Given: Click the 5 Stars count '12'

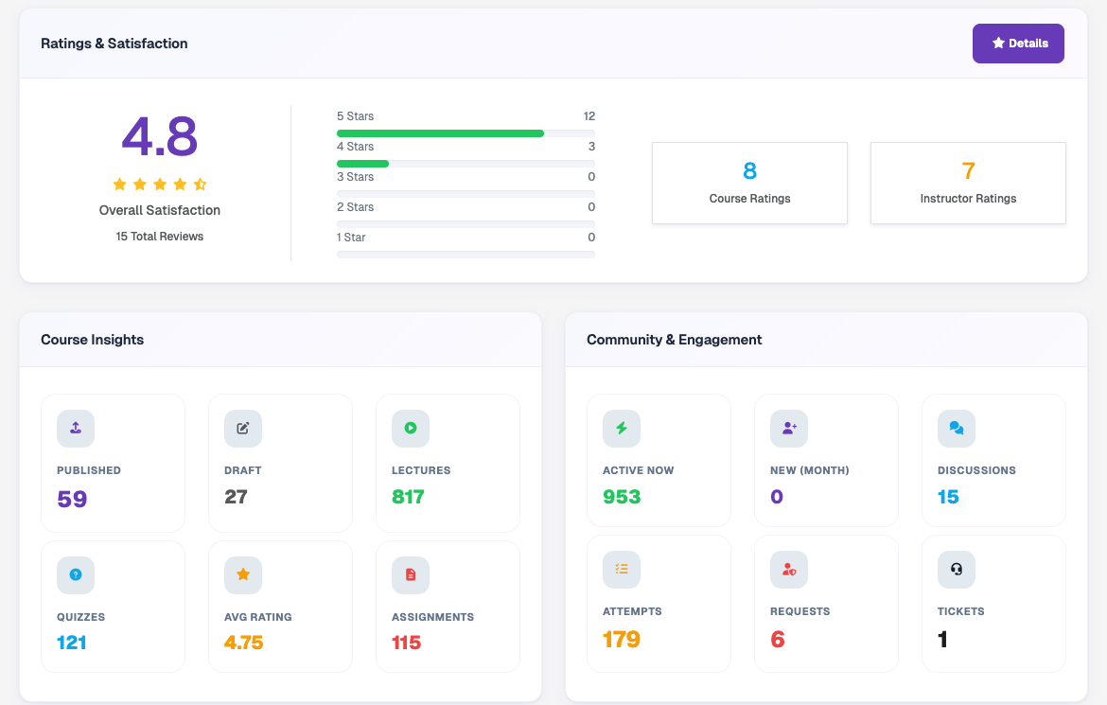Looking at the screenshot, I should pos(589,115).
